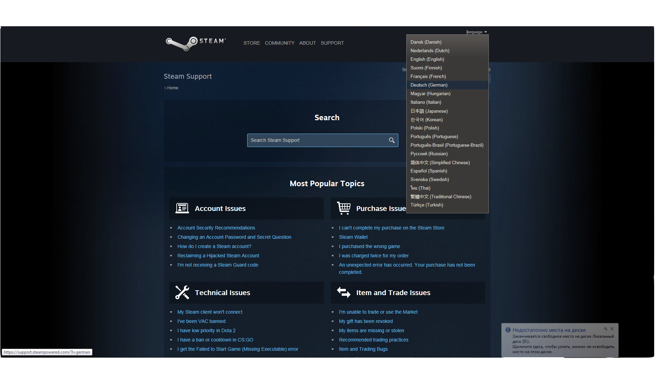Select 日本語 (Japanese) language option
Image resolution: width=660 pixels, height=371 pixels.
(x=429, y=111)
